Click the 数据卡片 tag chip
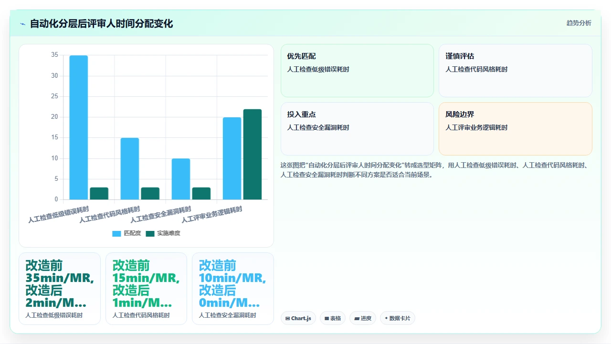This screenshot has height=344, width=611. pyautogui.click(x=398, y=318)
